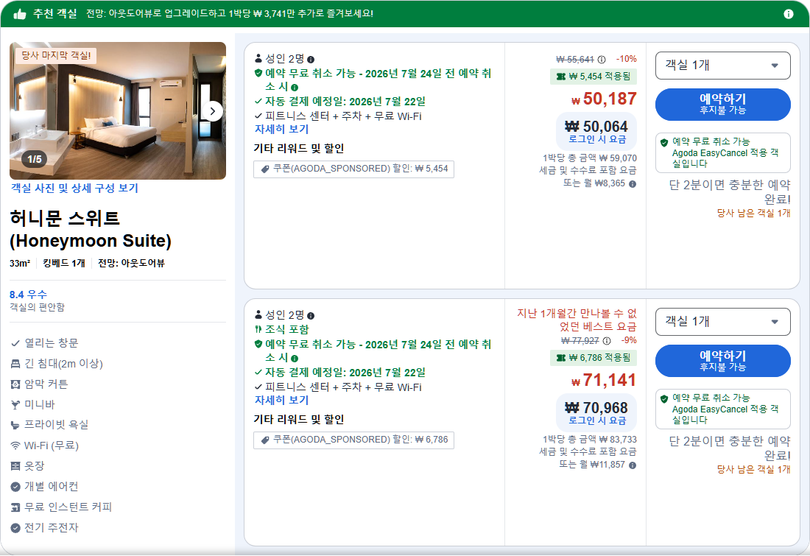Image resolution: width=810 pixels, height=556 pixels.
Task: Click info icon after 소 시 in first offer
Action: [295, 88]
